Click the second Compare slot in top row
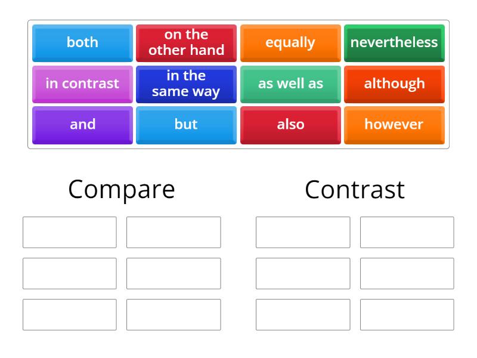This screenshot has height=358, width=477. tap(174, 232)
